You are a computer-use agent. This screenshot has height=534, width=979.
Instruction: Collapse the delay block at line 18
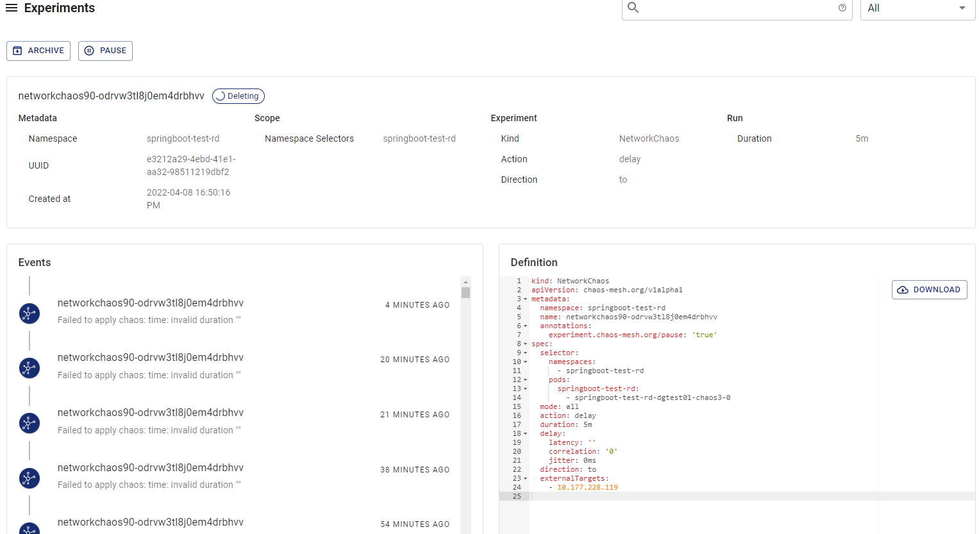(x=524, y=433)
